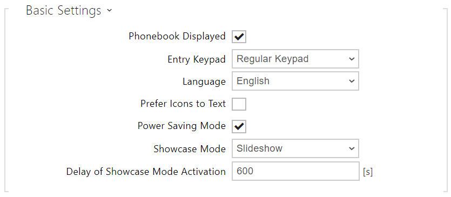The image size is (451, 197).
Task: Focus the Delay of Showcase Mode Activation field
Action: tap(295, 172)
